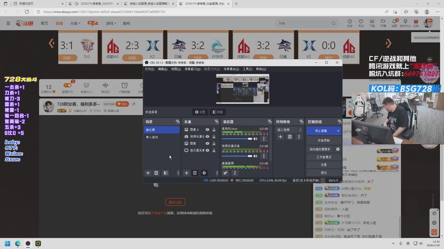Add a new source with the plus icon
This screenshot has width=444, height=249.
[x=186, y=173]
